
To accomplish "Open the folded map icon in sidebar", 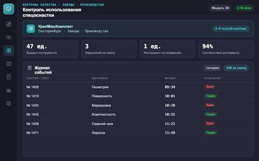I will [x=9, y=64].
